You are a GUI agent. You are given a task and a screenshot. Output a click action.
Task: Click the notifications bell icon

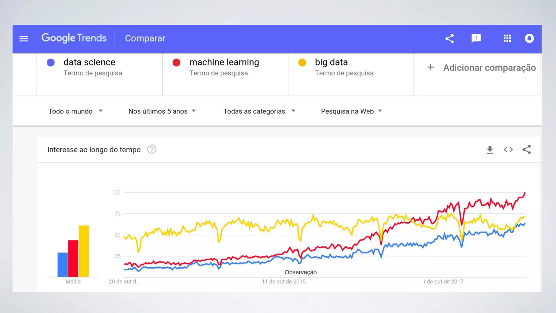[529, 39]
